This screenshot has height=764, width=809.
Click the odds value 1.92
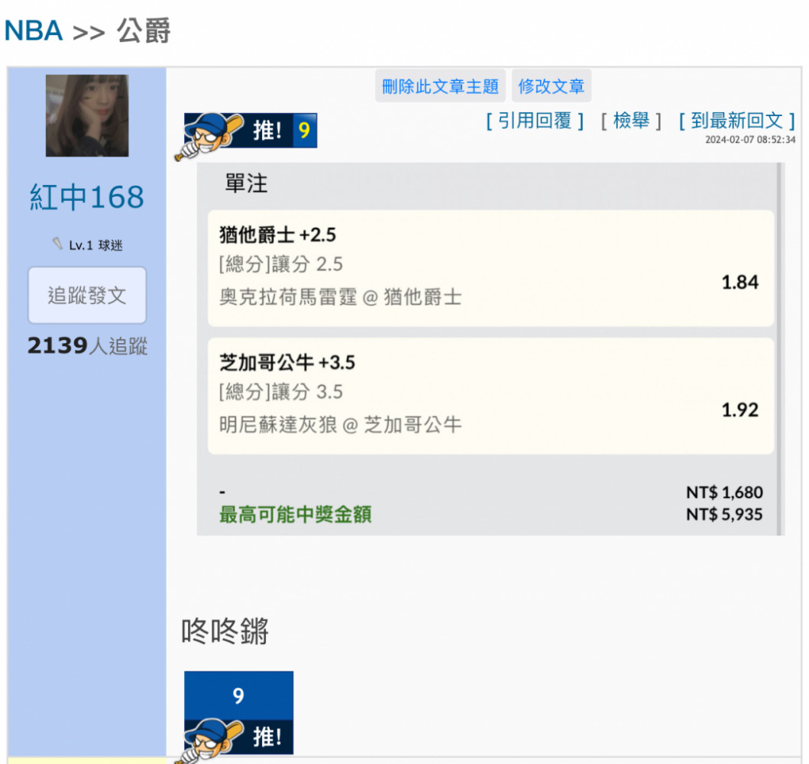click(739, 410)
